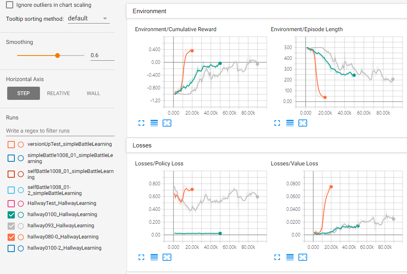Switch horizontal axis to WALL
Viewport: 407px width, 274px height.
point(93,93)
